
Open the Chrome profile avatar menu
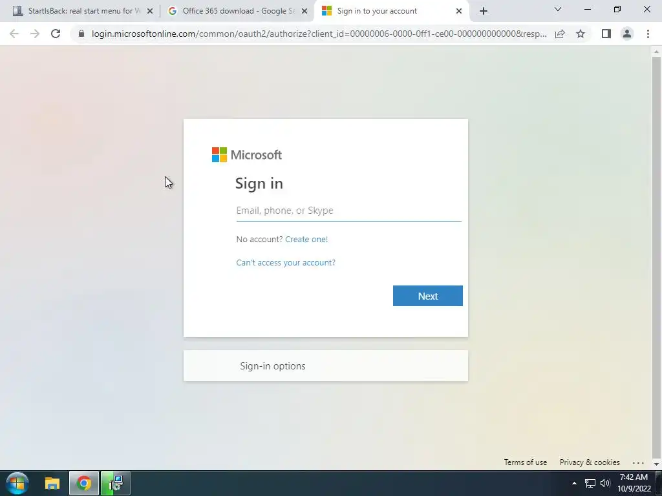point(627,34)
